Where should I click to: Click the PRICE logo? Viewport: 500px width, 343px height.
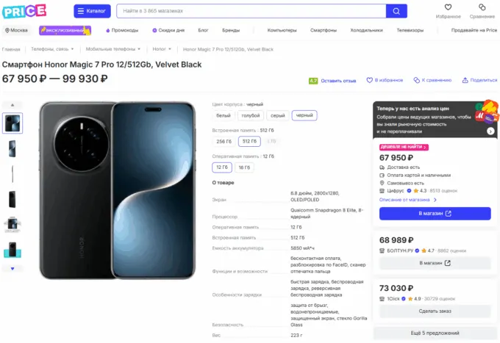[24, 11]
